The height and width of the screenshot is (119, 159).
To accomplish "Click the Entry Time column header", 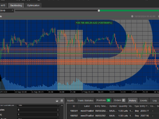I will tap(101, 106).
